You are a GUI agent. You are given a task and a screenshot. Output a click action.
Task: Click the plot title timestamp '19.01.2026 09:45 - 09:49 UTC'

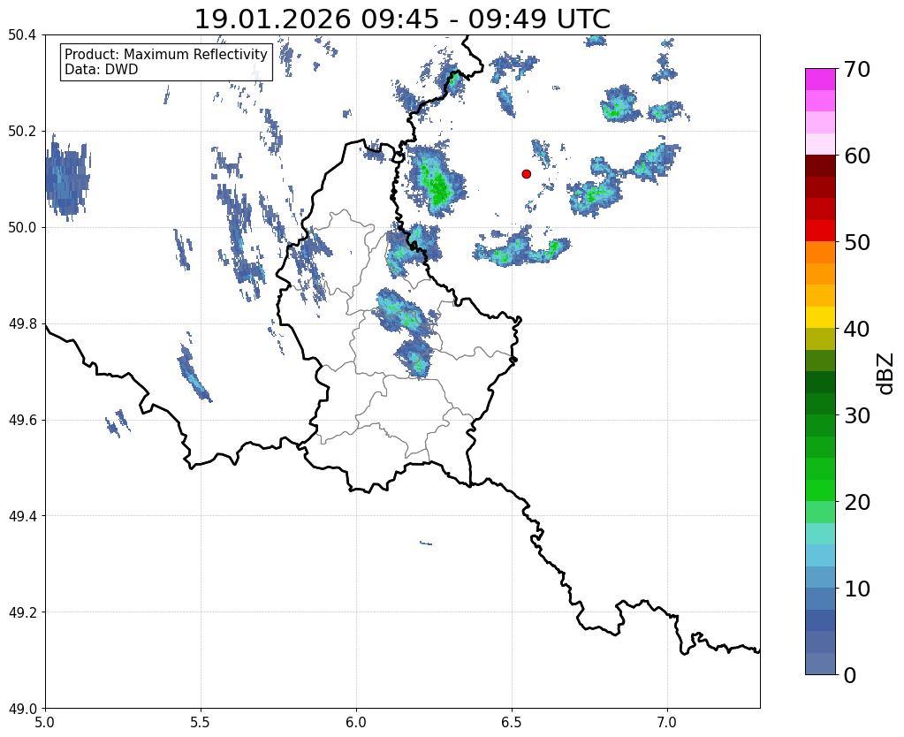tap(402, 19)
